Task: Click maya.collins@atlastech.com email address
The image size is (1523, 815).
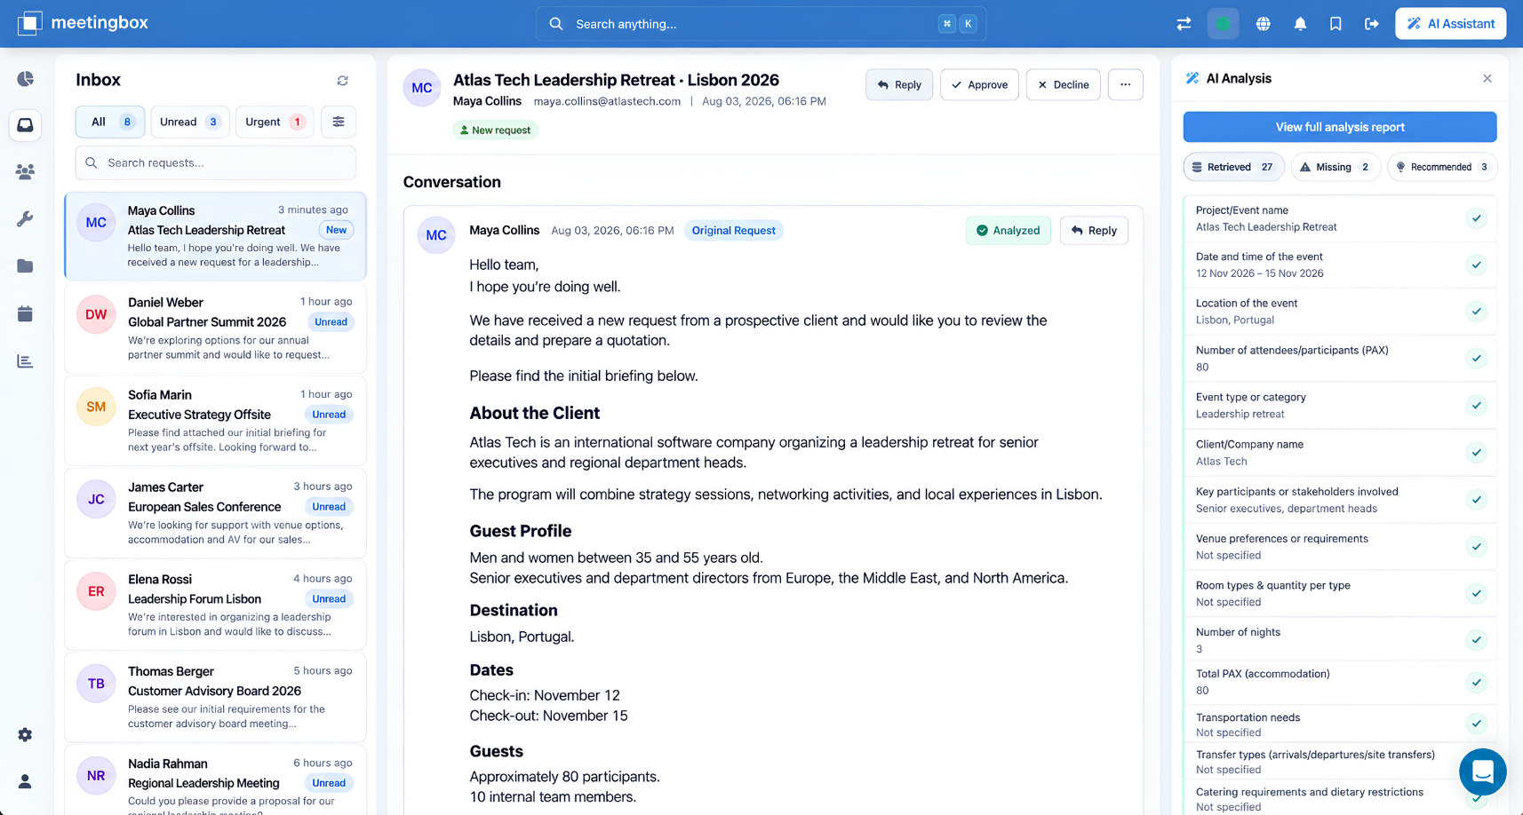Action: tap(607, 101)
